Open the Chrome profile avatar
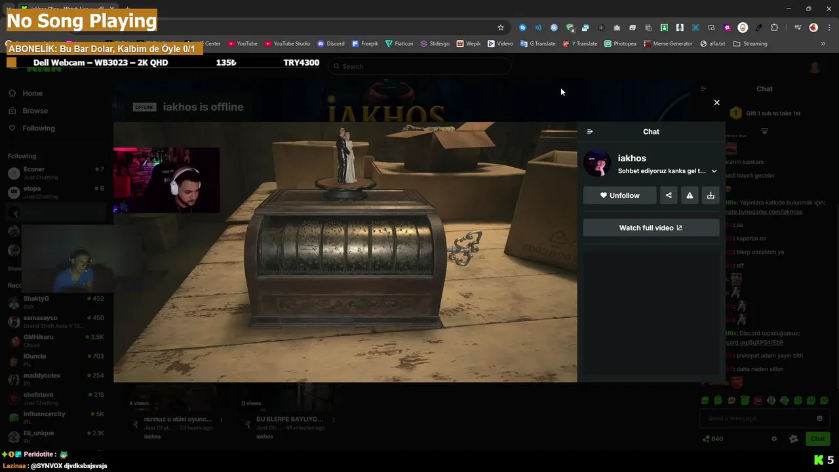Screen dimensions: 839x472 (x=813, y=28)
